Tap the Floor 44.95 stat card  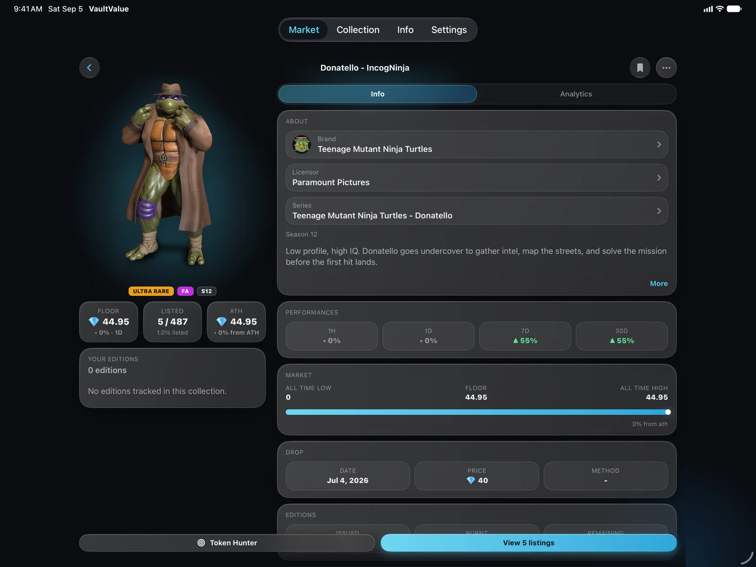(x=109, y=322)
